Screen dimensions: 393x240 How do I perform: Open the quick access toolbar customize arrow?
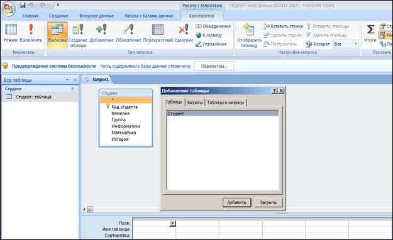coord(58,5)
